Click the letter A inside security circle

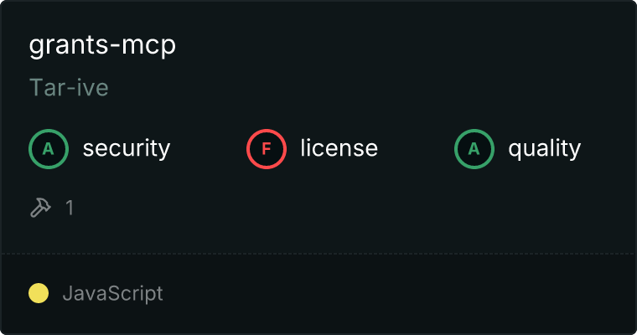(49, 149)
